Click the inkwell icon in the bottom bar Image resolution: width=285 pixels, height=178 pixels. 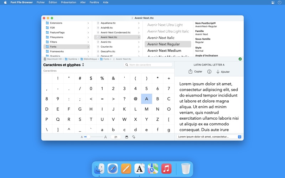coord(127,137)
